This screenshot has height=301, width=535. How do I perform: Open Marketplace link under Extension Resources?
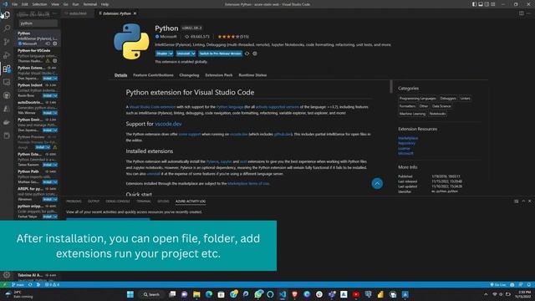click(408, 138)
